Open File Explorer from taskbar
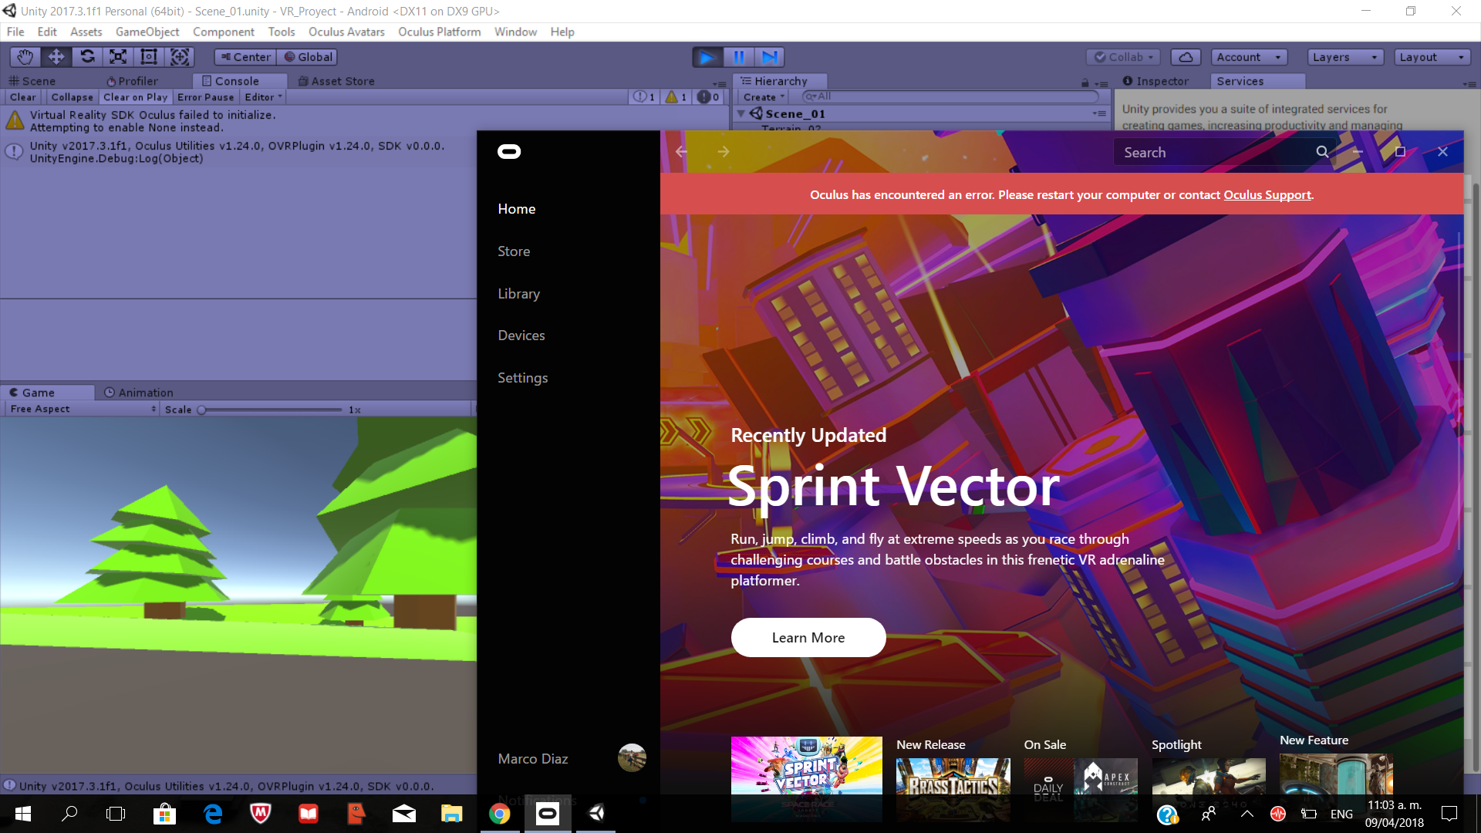The height and width of the screenshot is (833, 1481). (451, 814)
